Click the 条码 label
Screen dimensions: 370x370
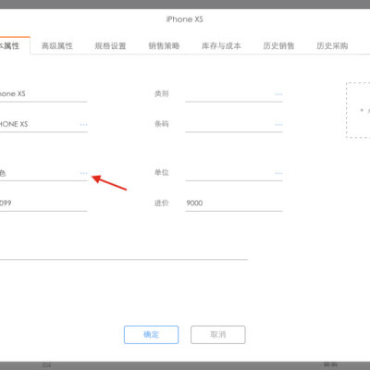pyautogui.click(x=162, y=124)
